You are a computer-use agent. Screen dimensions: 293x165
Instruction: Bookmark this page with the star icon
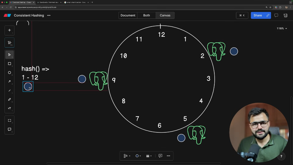[270, 7]
